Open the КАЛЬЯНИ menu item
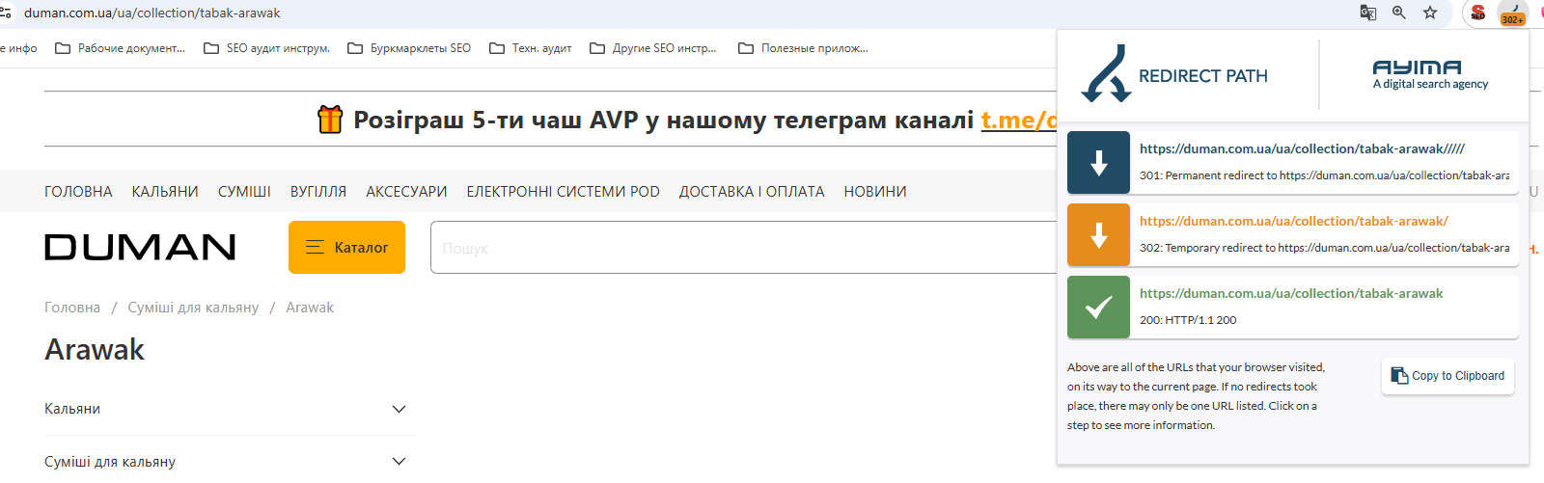 pyautogui.click(x=165, y=192)
